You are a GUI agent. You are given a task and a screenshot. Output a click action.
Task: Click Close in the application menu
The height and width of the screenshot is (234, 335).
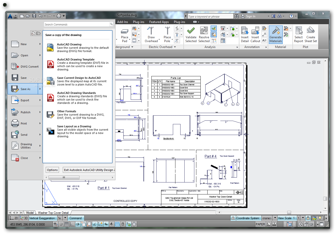click(x=25, y=158)
